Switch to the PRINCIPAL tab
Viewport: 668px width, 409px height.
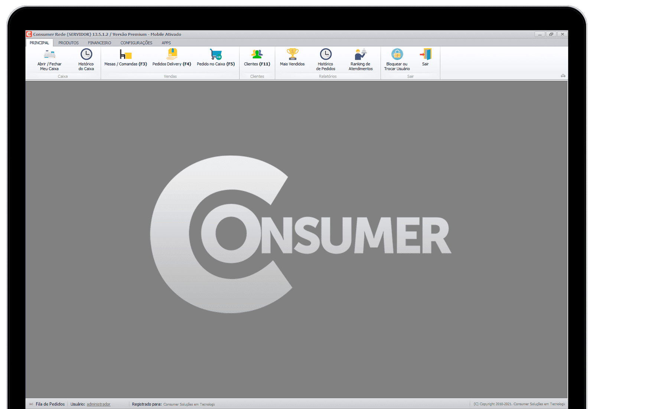[x=39, y=43]
